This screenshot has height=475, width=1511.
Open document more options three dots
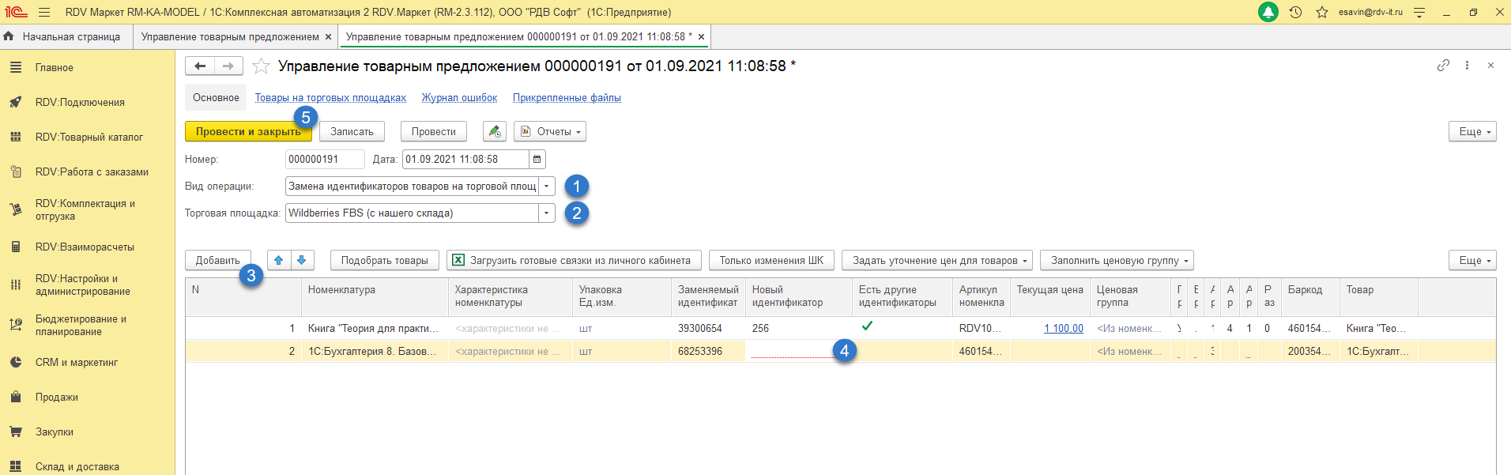1467,66
